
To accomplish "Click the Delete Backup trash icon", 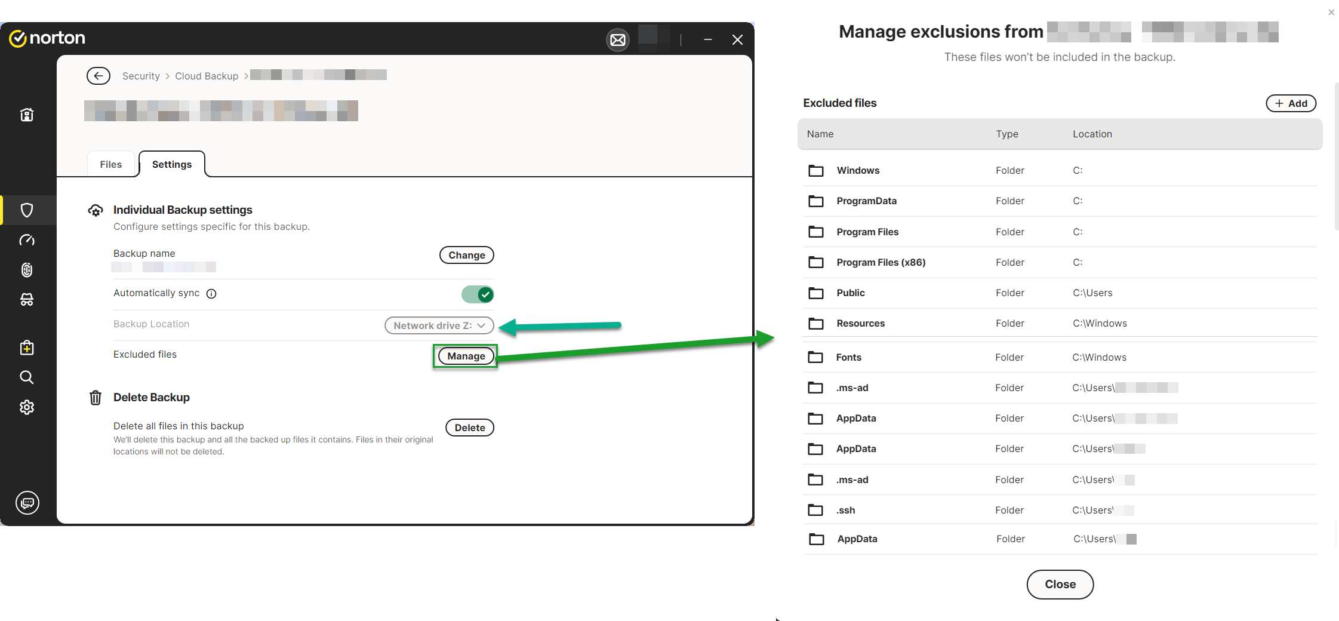I will pos(96,398).
